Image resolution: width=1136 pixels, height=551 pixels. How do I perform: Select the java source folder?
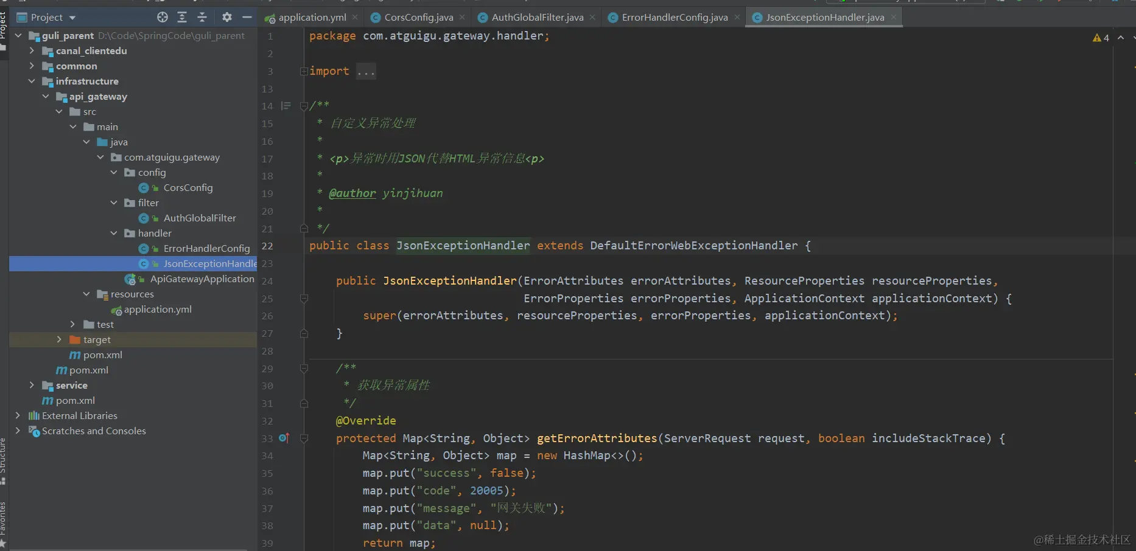[x=119, y=142]
